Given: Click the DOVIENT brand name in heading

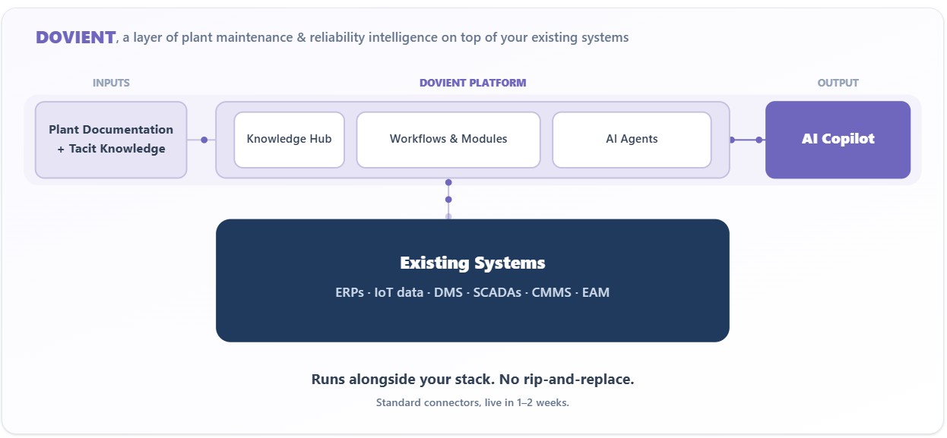Looking at the screenshot, I should coord(75,37).
